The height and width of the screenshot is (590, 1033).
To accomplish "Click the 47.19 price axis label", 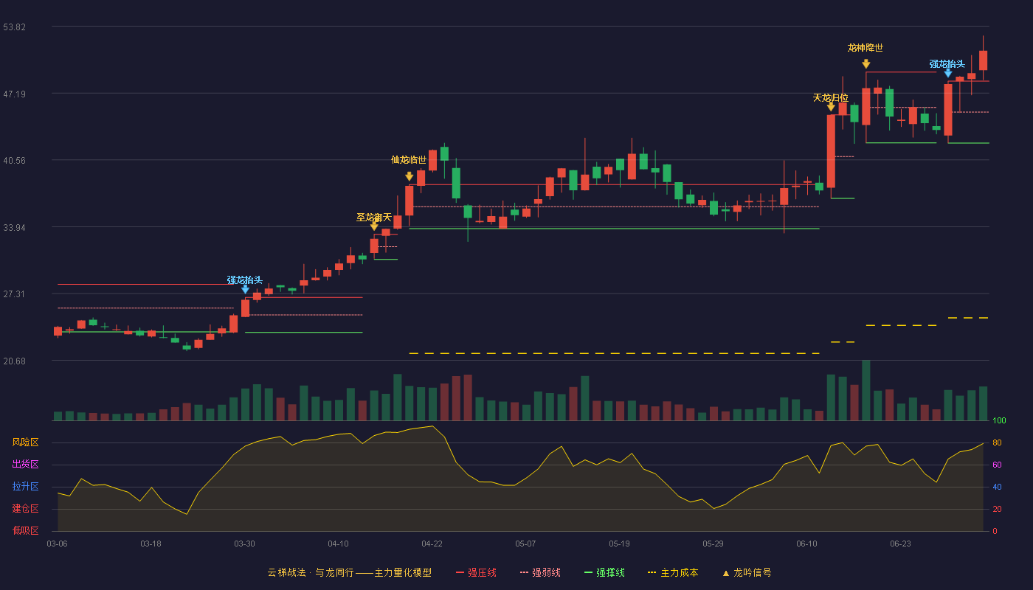I will [14, 94].
